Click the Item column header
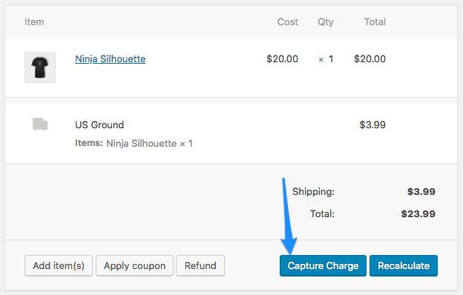Screen dimensions: 463x295 (34, 21)
